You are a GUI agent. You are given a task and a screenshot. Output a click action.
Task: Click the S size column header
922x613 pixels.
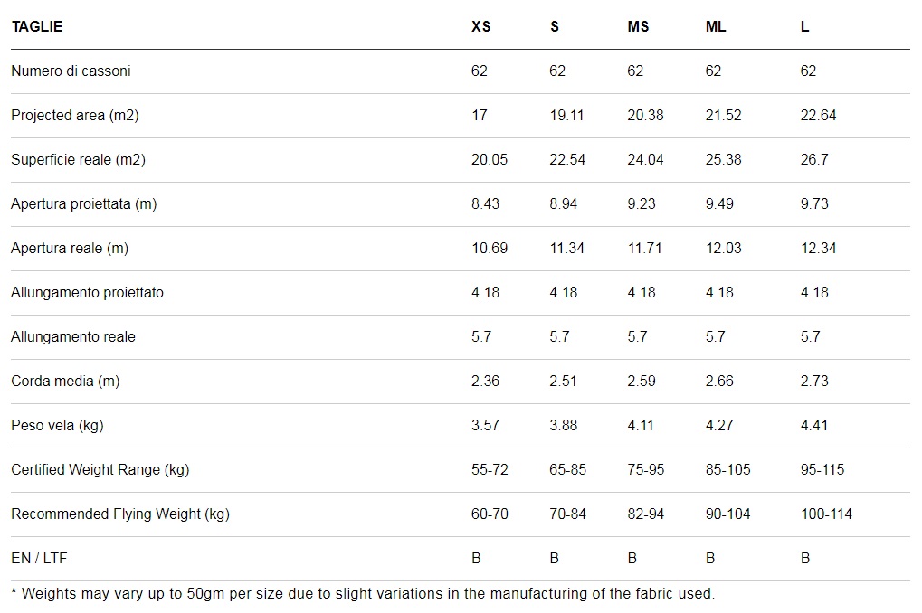(x=555, y=26)
